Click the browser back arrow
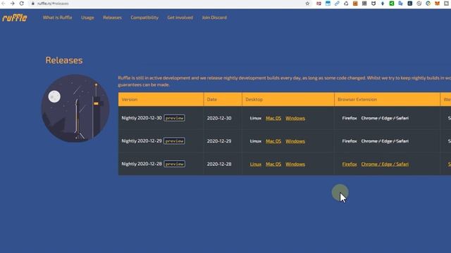The image size is (451, 253). coord(3,4)
